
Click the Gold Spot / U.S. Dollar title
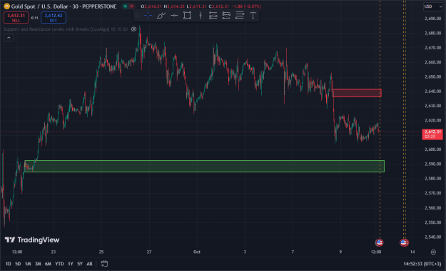[41, 6]
